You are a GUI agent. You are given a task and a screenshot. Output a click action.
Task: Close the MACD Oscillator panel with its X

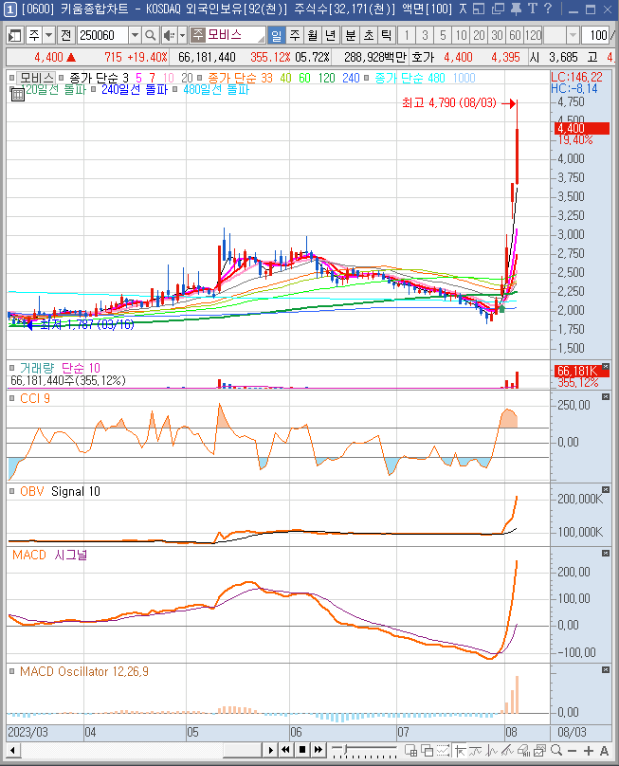pyautogui.click(x=606, y=669)
